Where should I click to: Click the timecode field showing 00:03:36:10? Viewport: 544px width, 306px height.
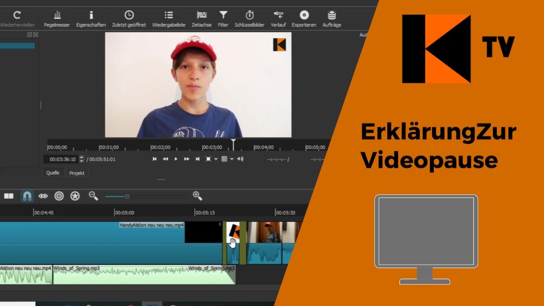[x=62, y=159]
